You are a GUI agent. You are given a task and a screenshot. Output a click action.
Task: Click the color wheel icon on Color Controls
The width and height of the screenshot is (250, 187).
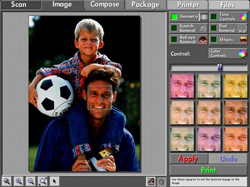point(242,53)
